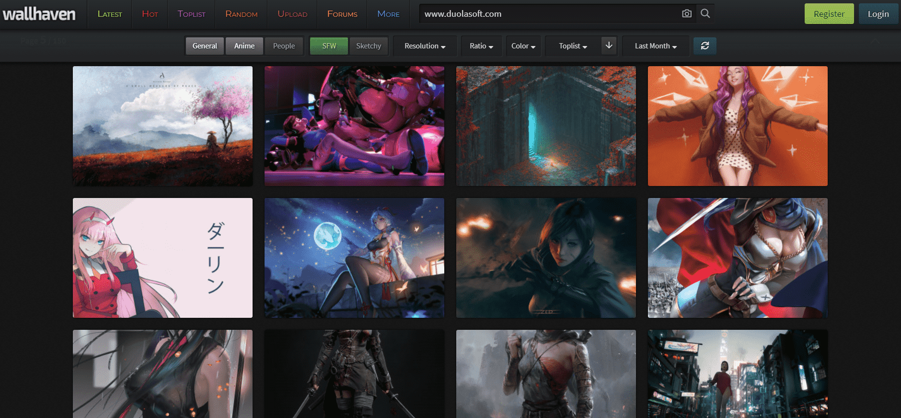Click the Login button
The width and height of the screenshot is (901, 418).
(878, 14)
